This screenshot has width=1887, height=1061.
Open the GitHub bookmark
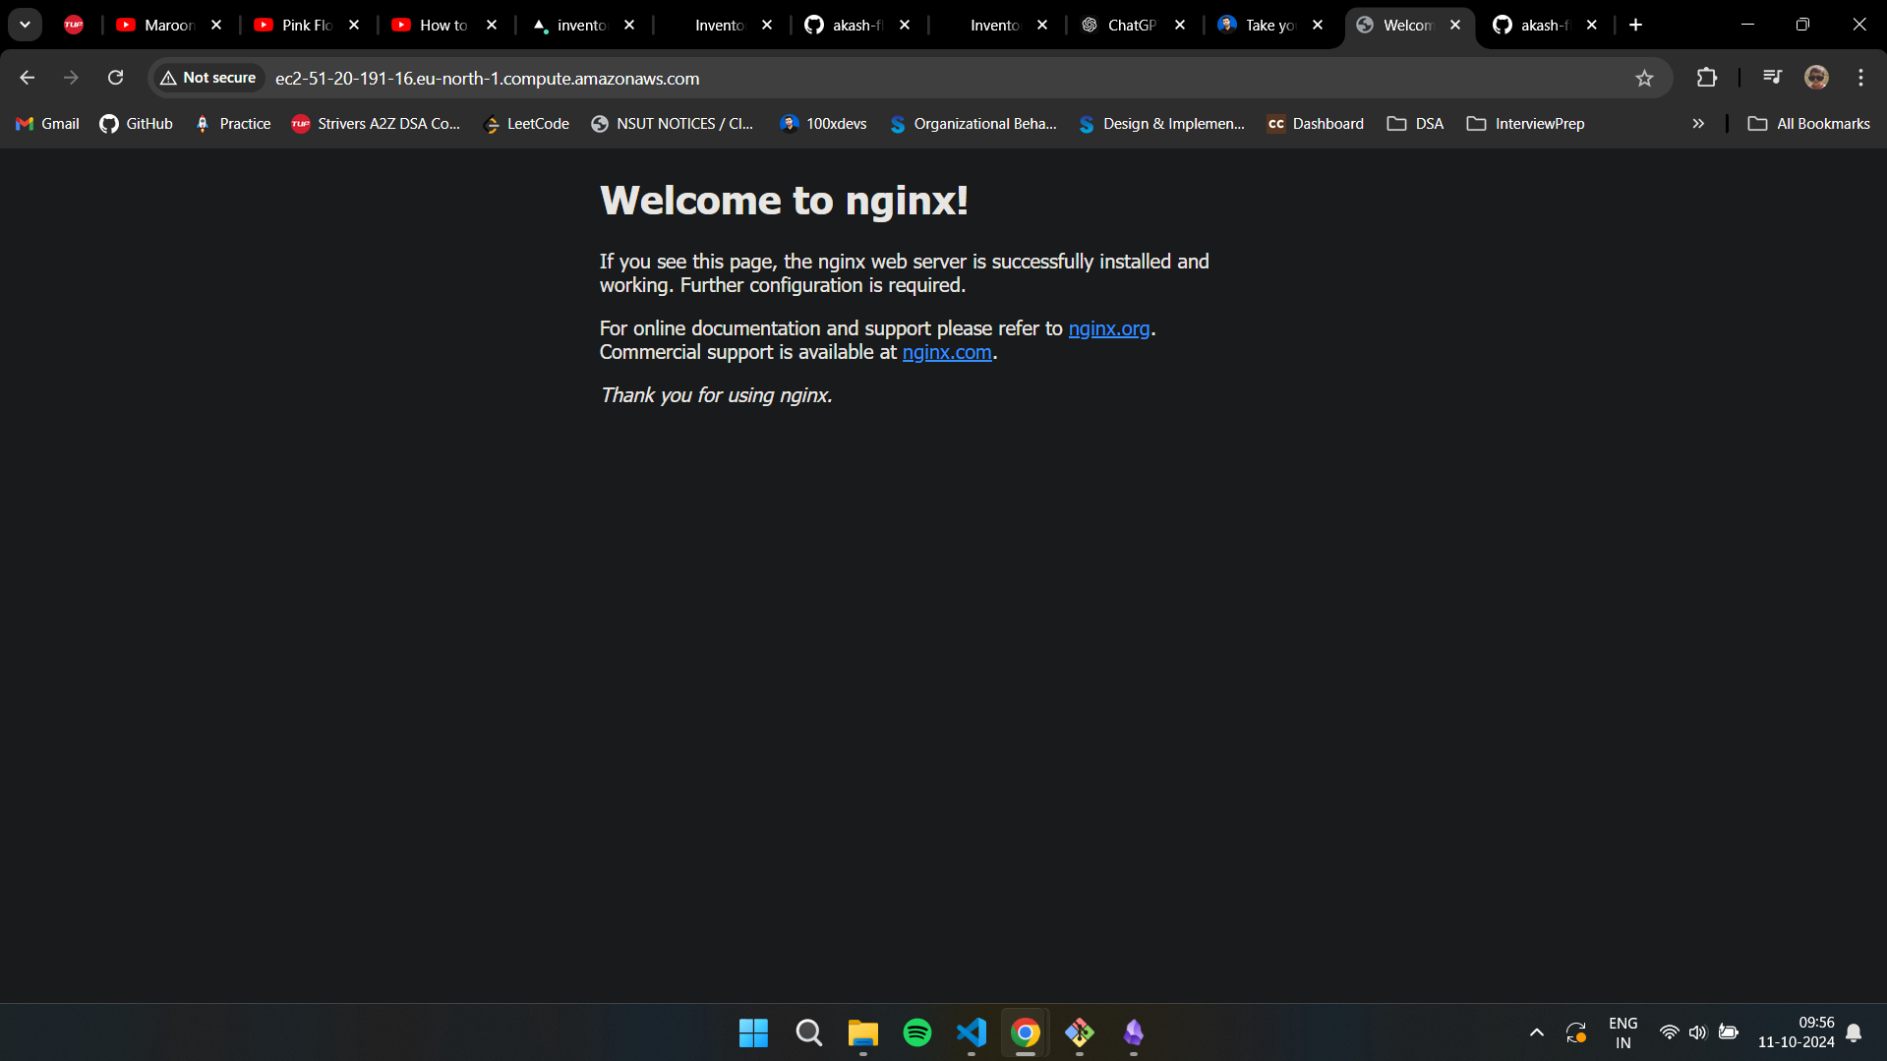136,123
